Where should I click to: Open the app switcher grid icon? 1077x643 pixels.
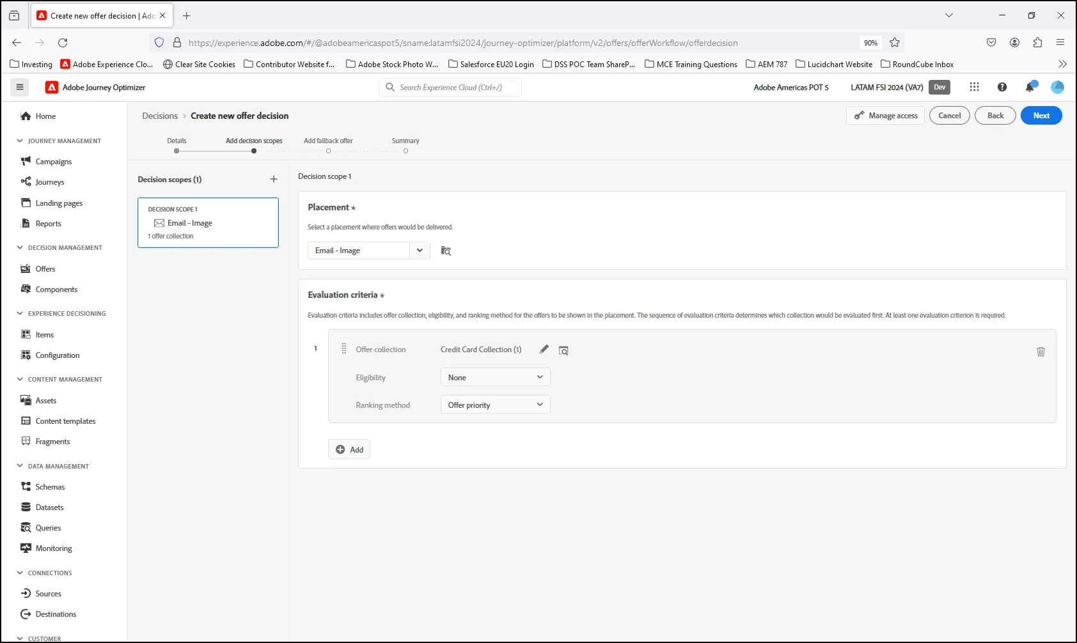coord(974,87)
